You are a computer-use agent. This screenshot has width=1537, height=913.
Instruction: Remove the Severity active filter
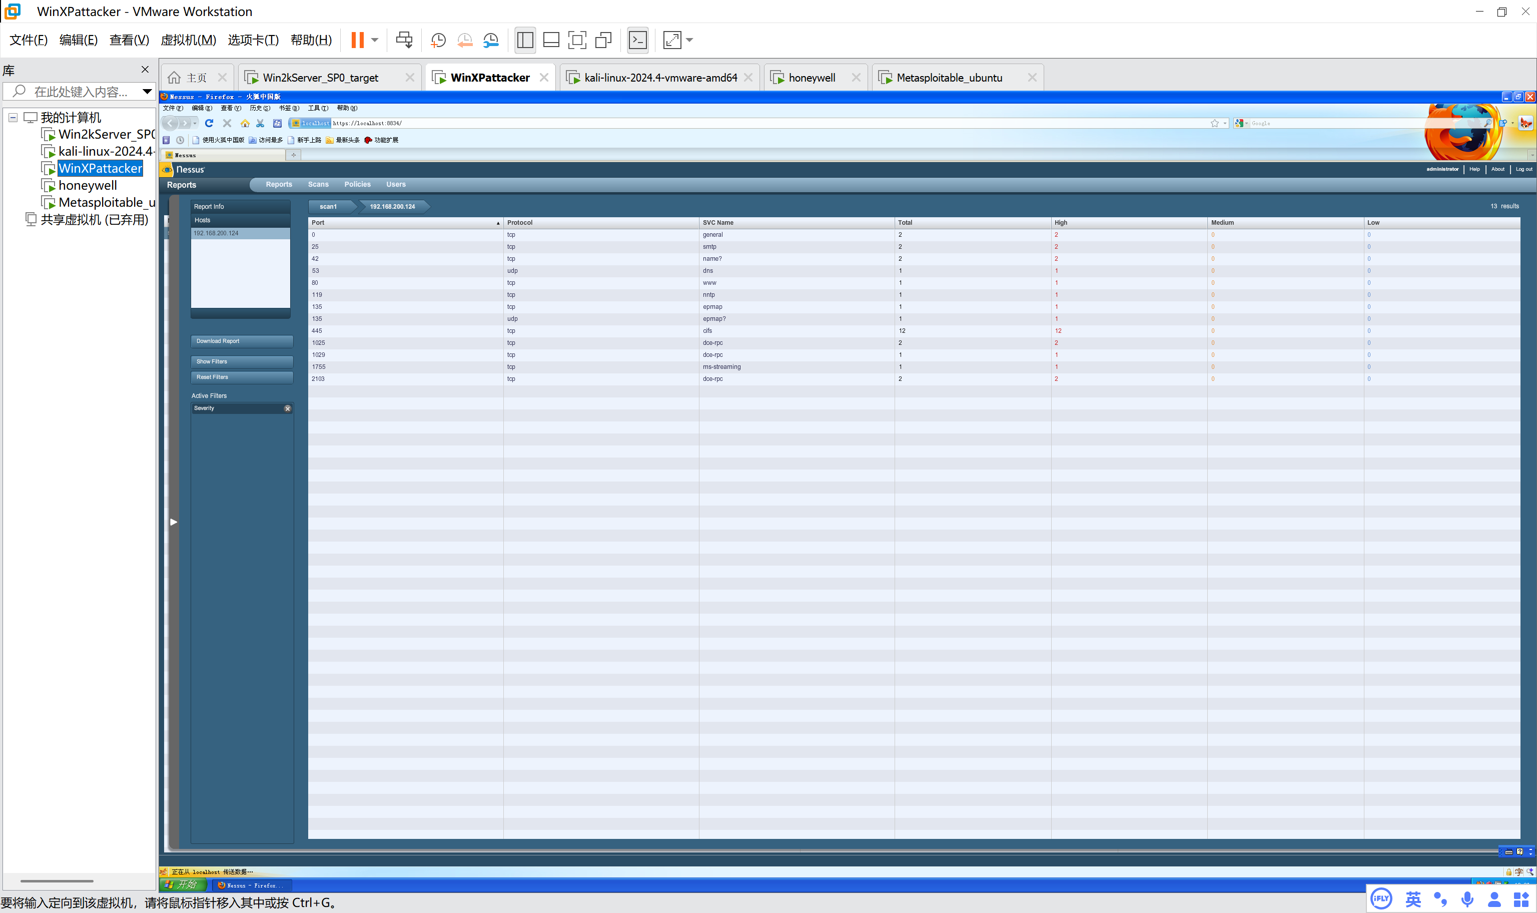287,408
